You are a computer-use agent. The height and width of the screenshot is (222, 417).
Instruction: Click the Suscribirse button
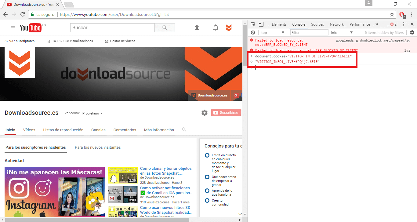pyautogui.click(x=226, y=113)
